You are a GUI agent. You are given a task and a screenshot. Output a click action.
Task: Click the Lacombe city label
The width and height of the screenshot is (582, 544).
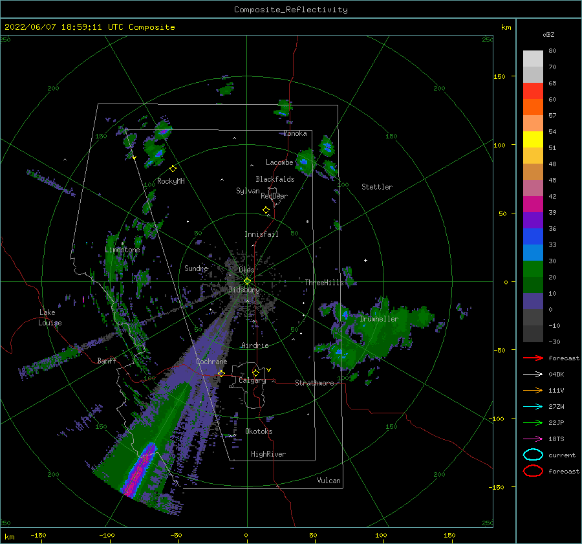279,162
